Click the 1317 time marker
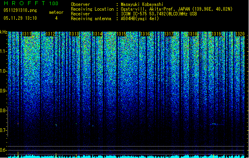249x158 pixels. click(x=169, y=34)
